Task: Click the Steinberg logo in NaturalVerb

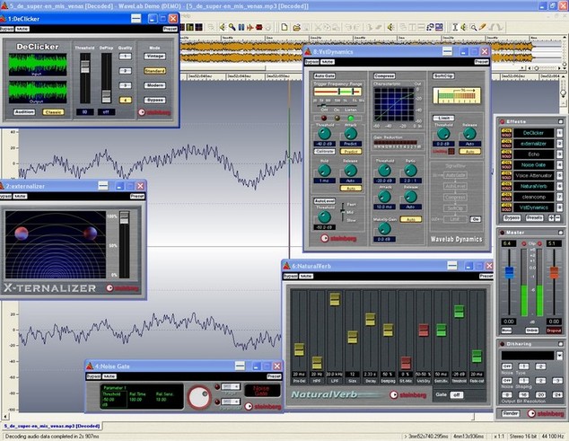Action: point(408,395)
